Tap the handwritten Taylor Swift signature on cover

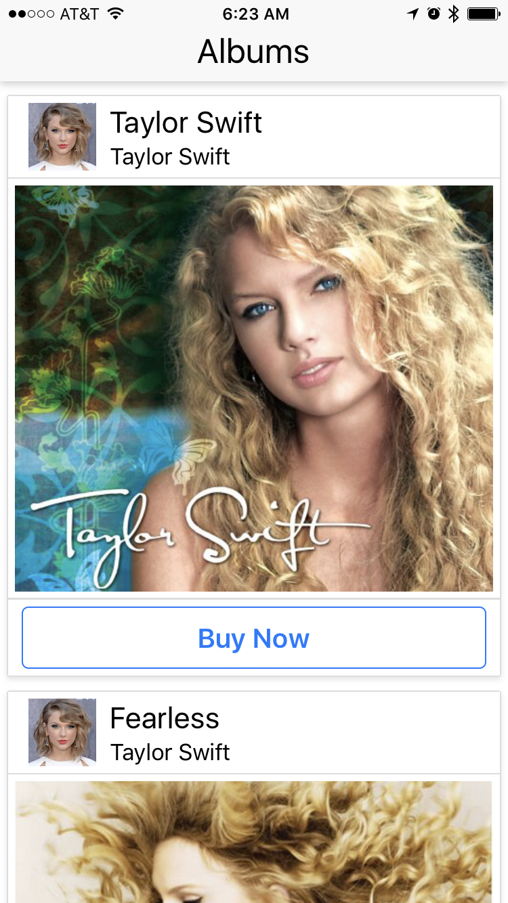200,533
